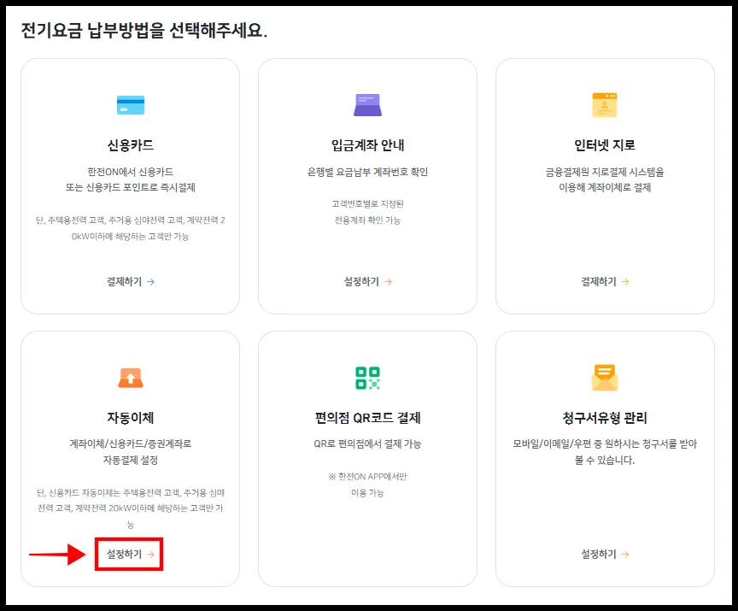Click the orange upload icon above 자동이체
The width and height of the screenshot is (738, 611).
pos(129,376)
